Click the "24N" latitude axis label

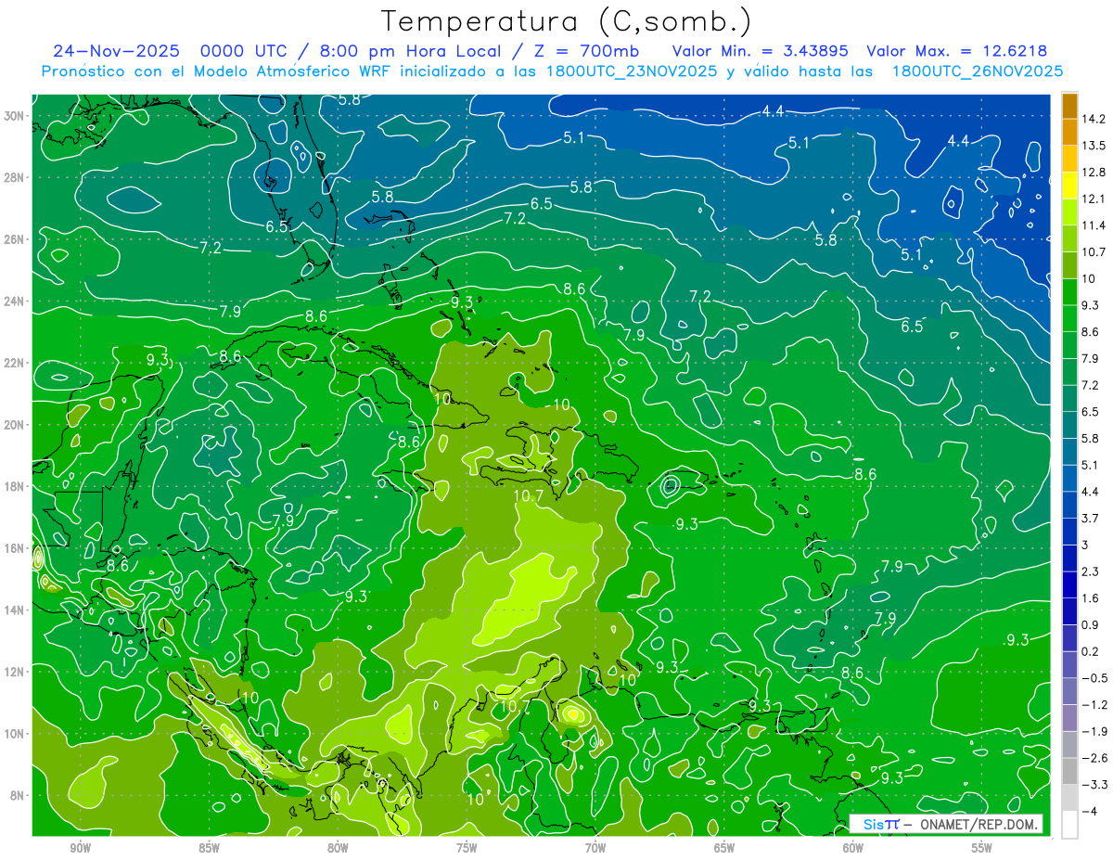15,302
